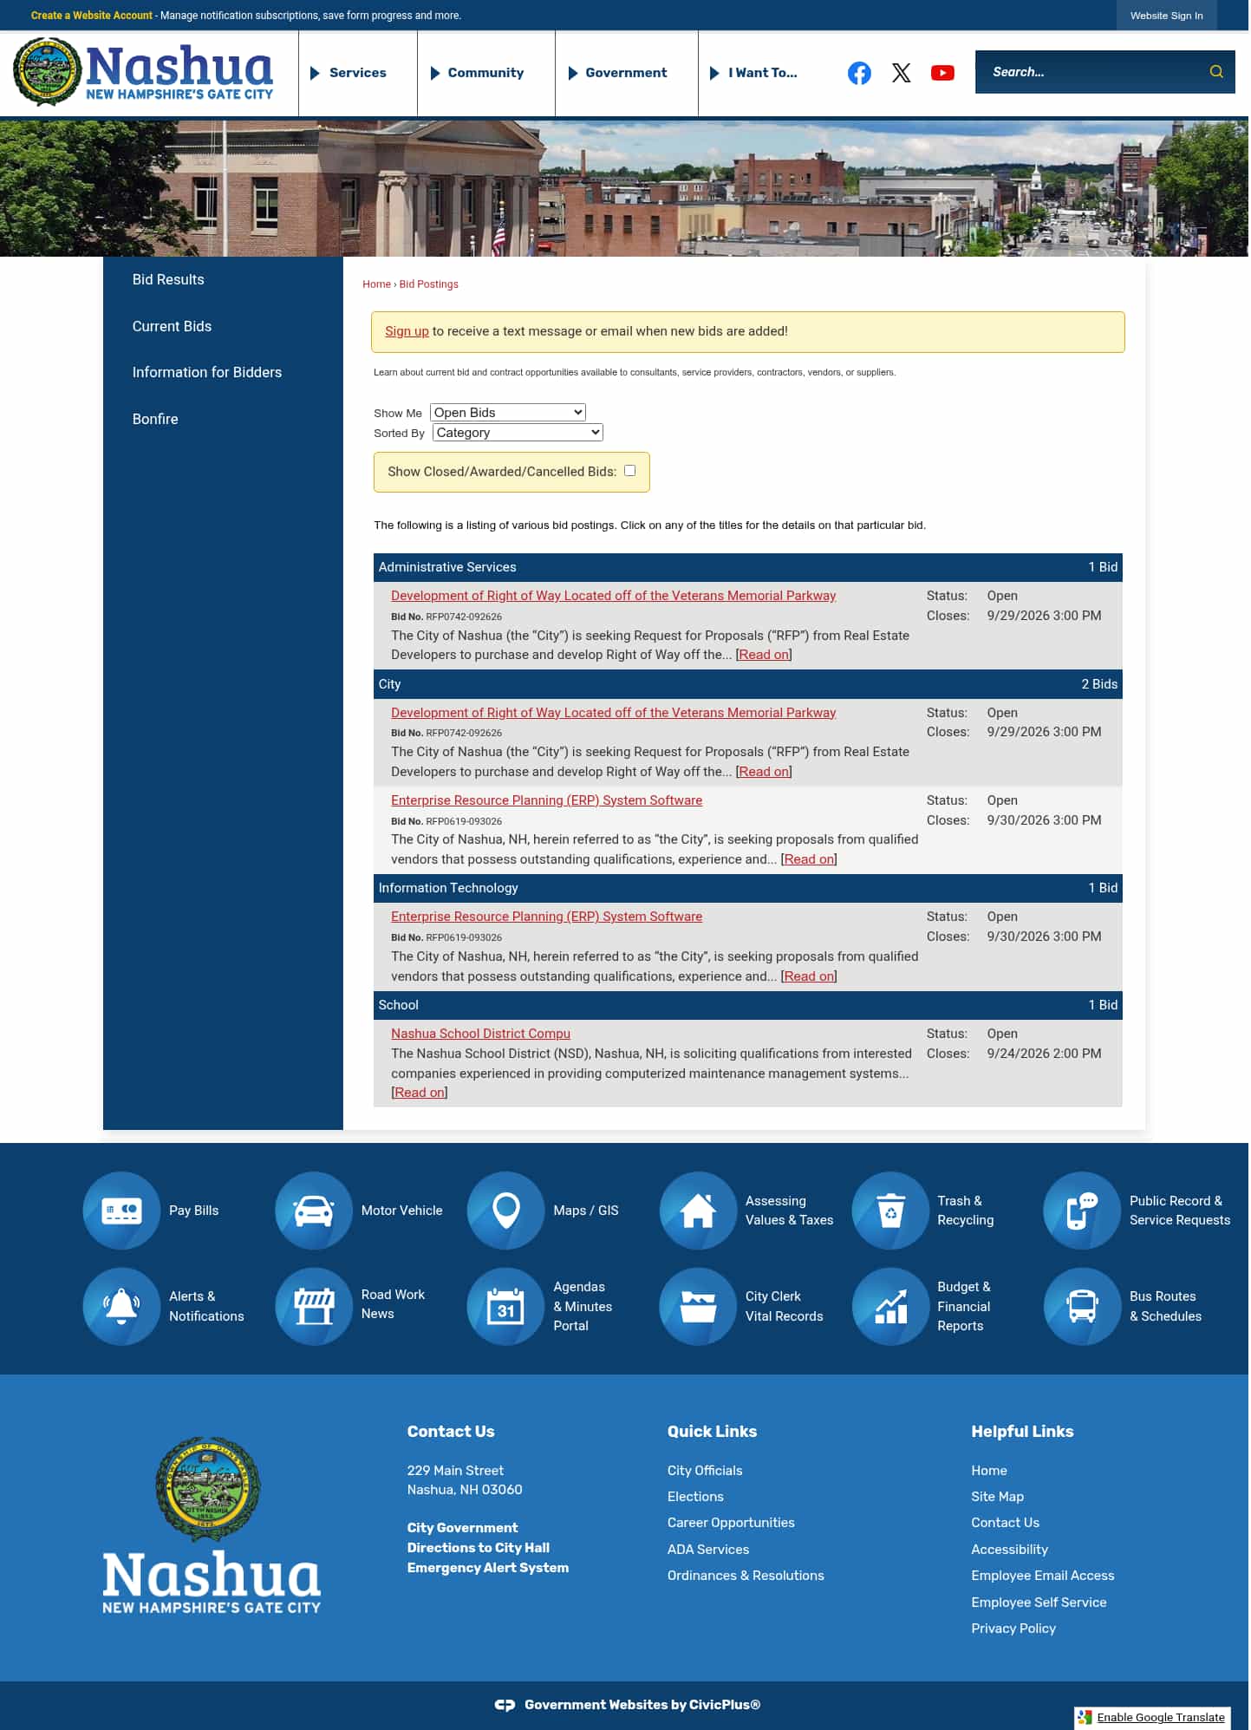Open the X social media icon
Viewport: 1251px width, 1730px height.
[x=903, y=73]
